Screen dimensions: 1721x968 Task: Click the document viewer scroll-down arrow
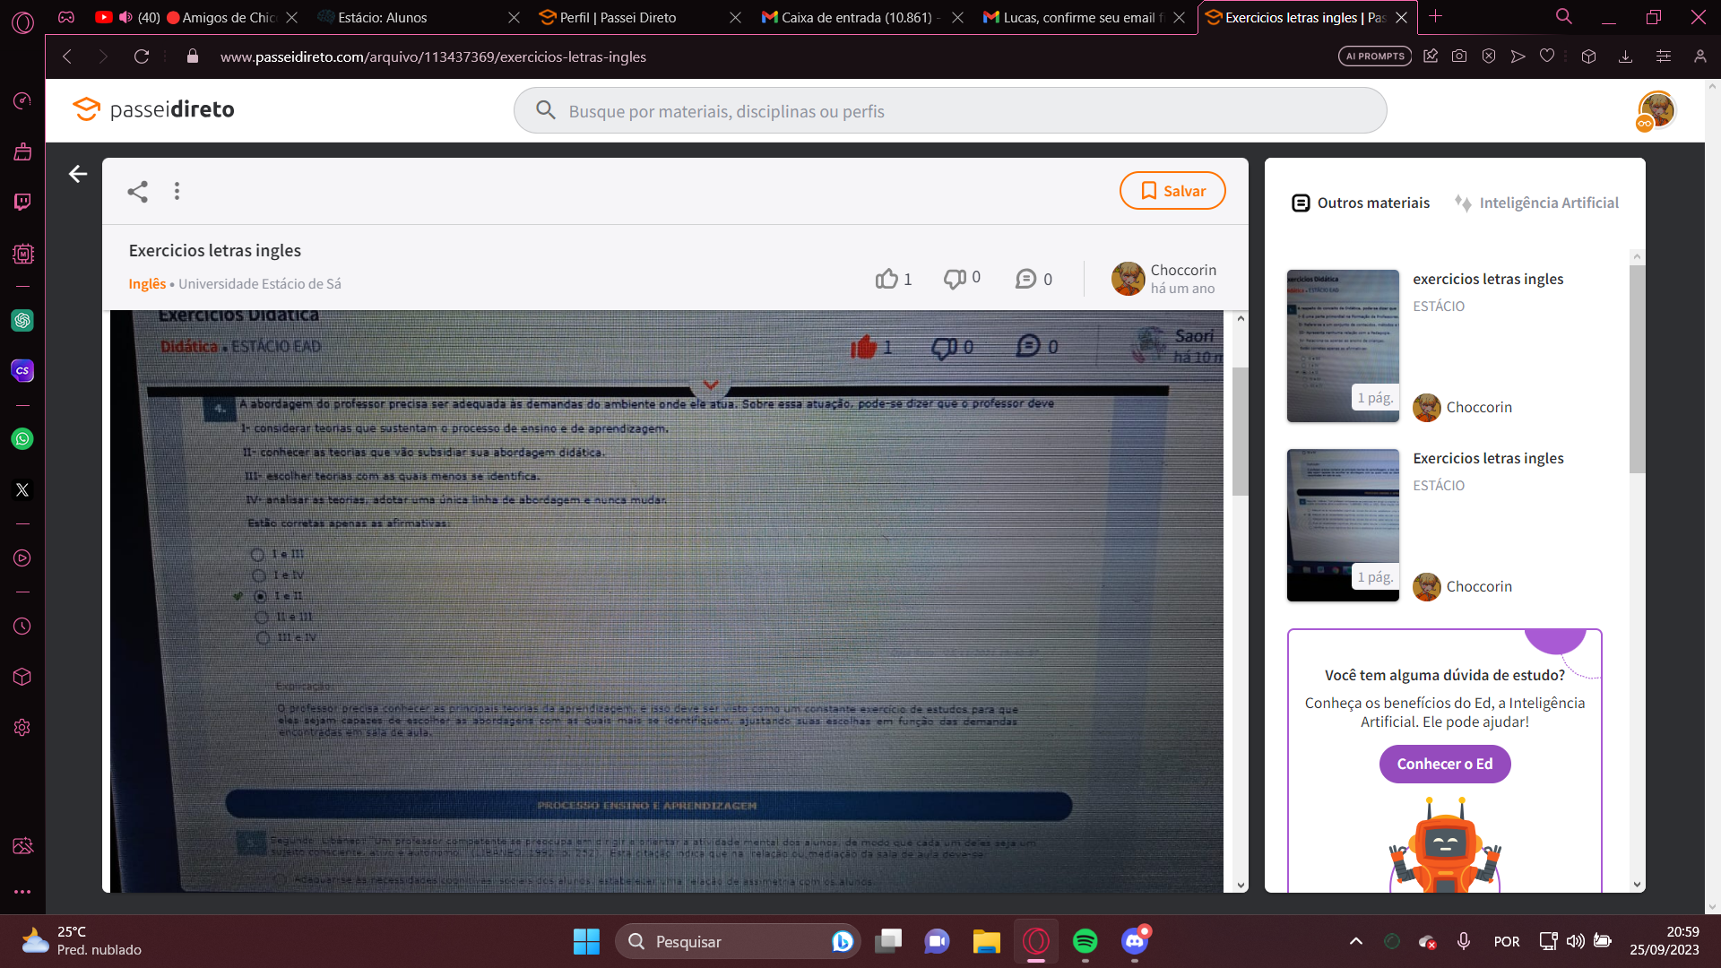1241,885
